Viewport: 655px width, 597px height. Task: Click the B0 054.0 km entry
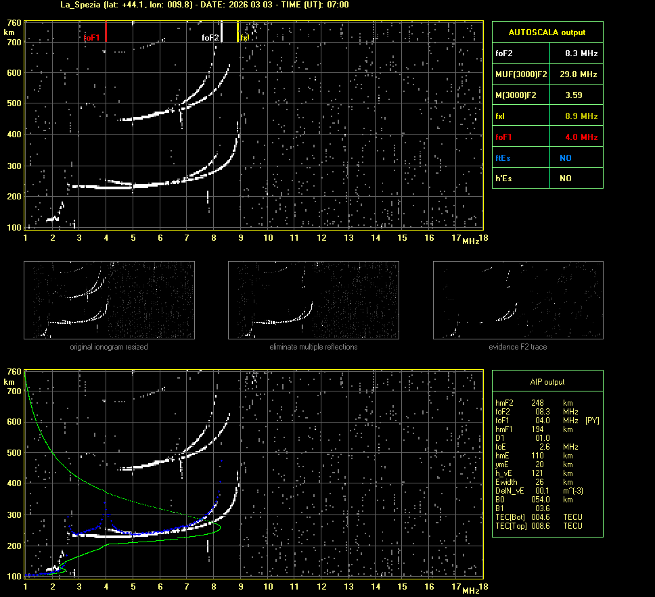(538, 500)
